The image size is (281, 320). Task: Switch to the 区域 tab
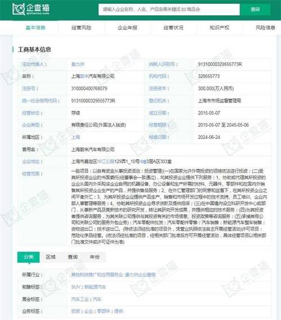51,257
